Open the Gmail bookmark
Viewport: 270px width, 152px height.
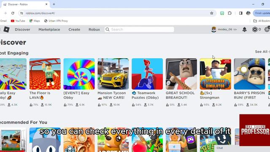pyautogui.click(x=3, y=21)
